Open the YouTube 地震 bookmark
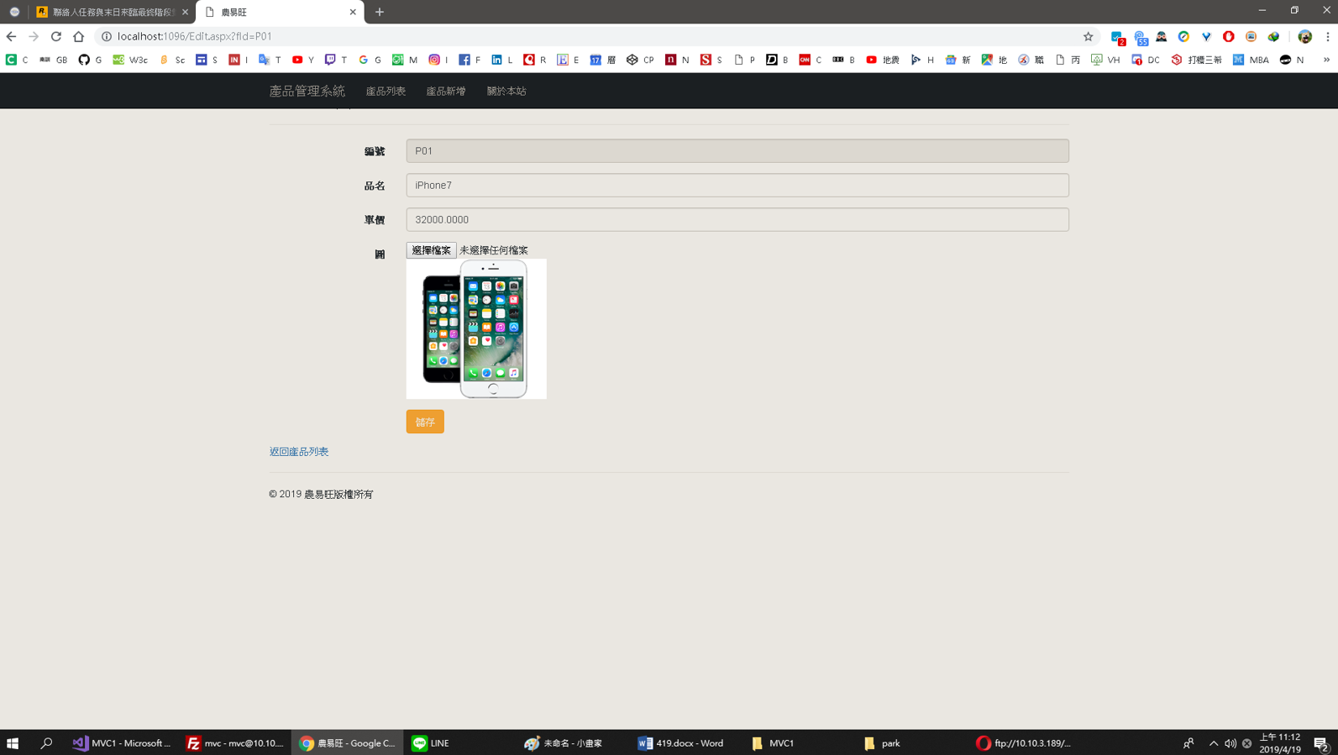The height and width of the screenshot is (755, 1338). 883,60
